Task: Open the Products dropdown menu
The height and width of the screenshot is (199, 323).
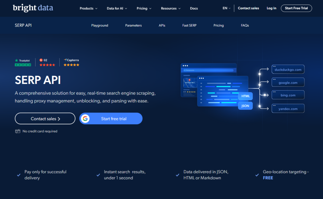Action: (x=88, y=9)
